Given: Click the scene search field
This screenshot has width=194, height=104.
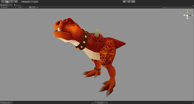Looking at the screenshot, I should point(177,7).
